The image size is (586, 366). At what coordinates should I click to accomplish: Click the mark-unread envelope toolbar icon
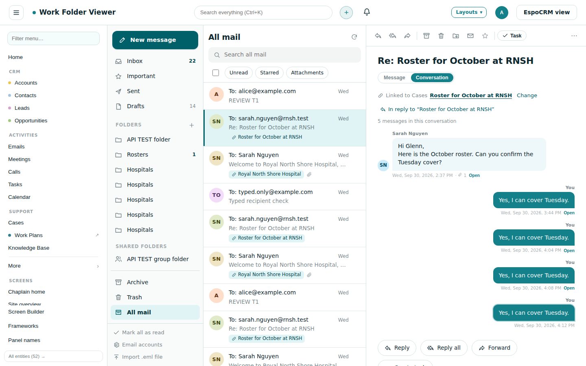(x=470, y=36)
